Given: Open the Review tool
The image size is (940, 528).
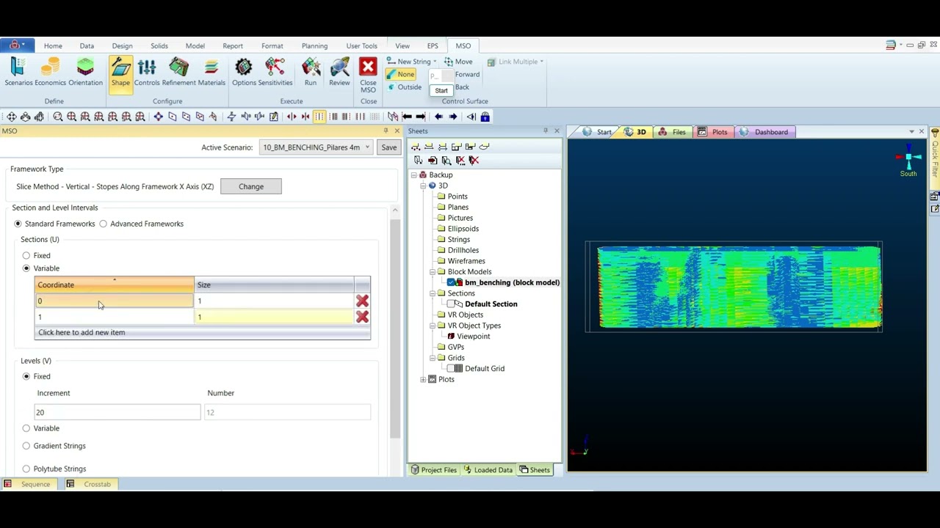Looking at the screenshot, I should (339, 73).
